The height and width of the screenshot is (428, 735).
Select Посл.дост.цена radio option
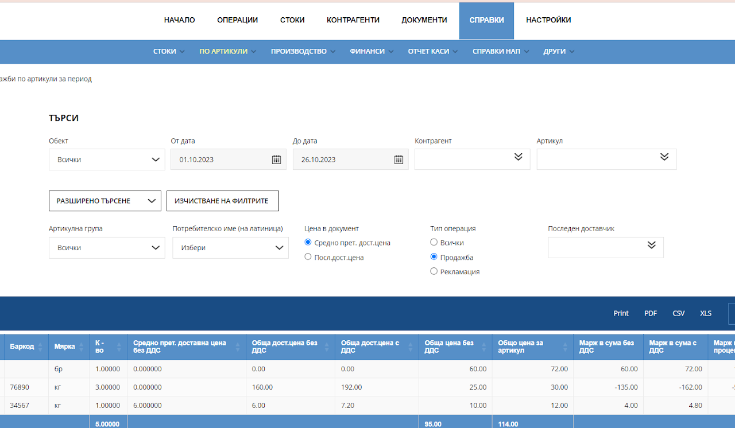308,257
